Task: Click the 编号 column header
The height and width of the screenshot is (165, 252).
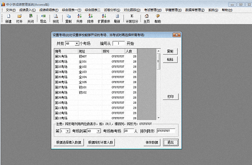Action: (66, 51)
